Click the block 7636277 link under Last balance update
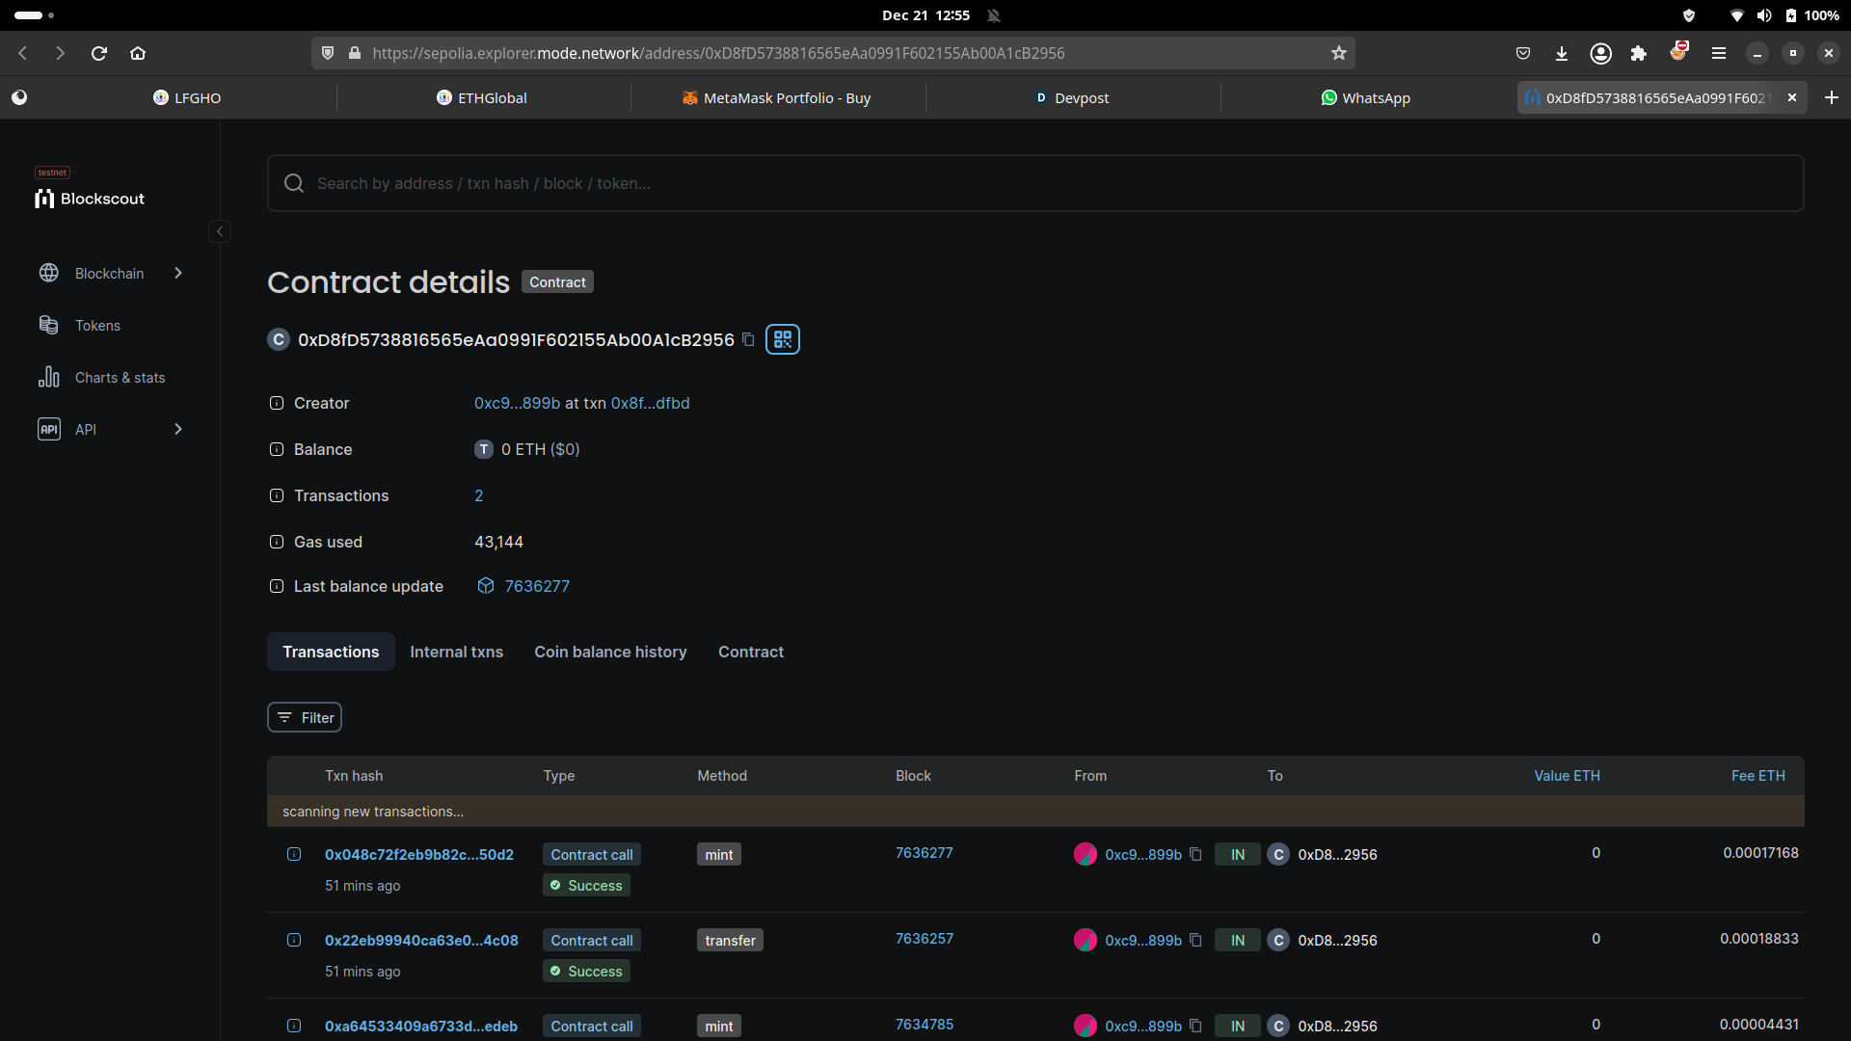This screenshot has width=1851, height=1041. click(537, 586)
